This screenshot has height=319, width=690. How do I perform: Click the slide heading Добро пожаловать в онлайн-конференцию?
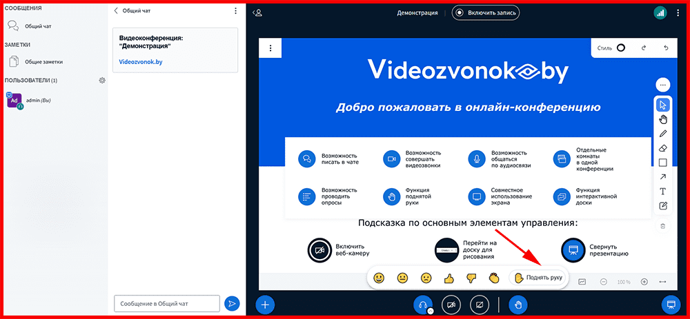coord(468,107)
